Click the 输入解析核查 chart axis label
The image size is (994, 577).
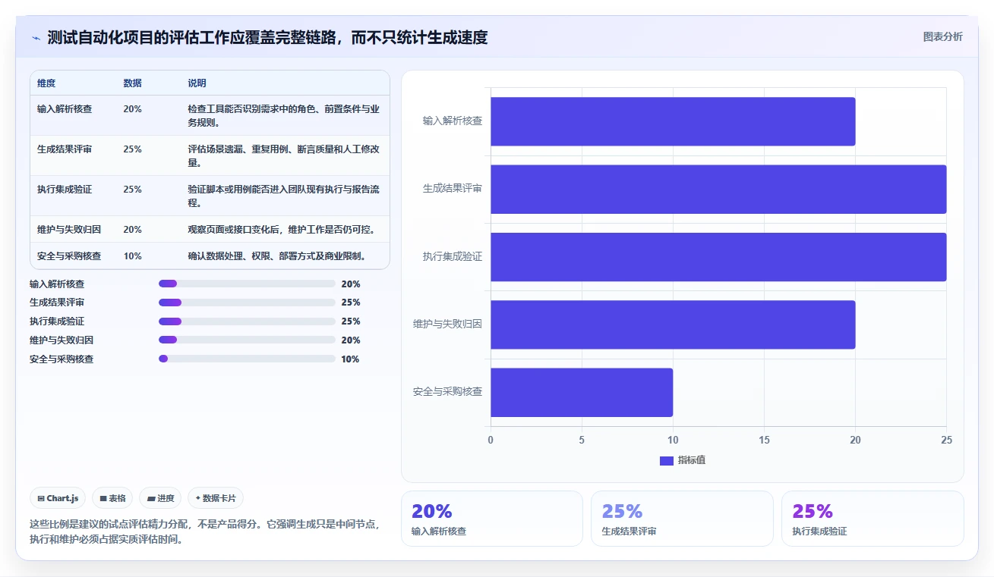click(453, 121)
